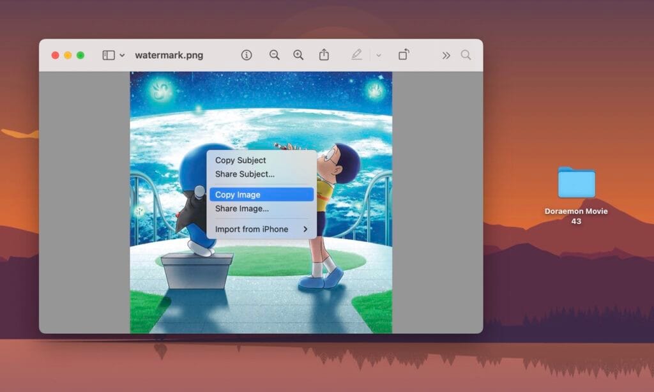Click the watermark.png window title
This screenshot has width=654, height=392.
coord(169,55)
